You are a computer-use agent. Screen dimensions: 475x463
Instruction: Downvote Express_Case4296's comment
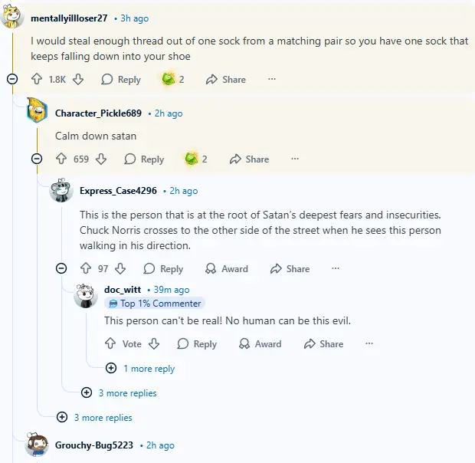[x=120, y=269]
